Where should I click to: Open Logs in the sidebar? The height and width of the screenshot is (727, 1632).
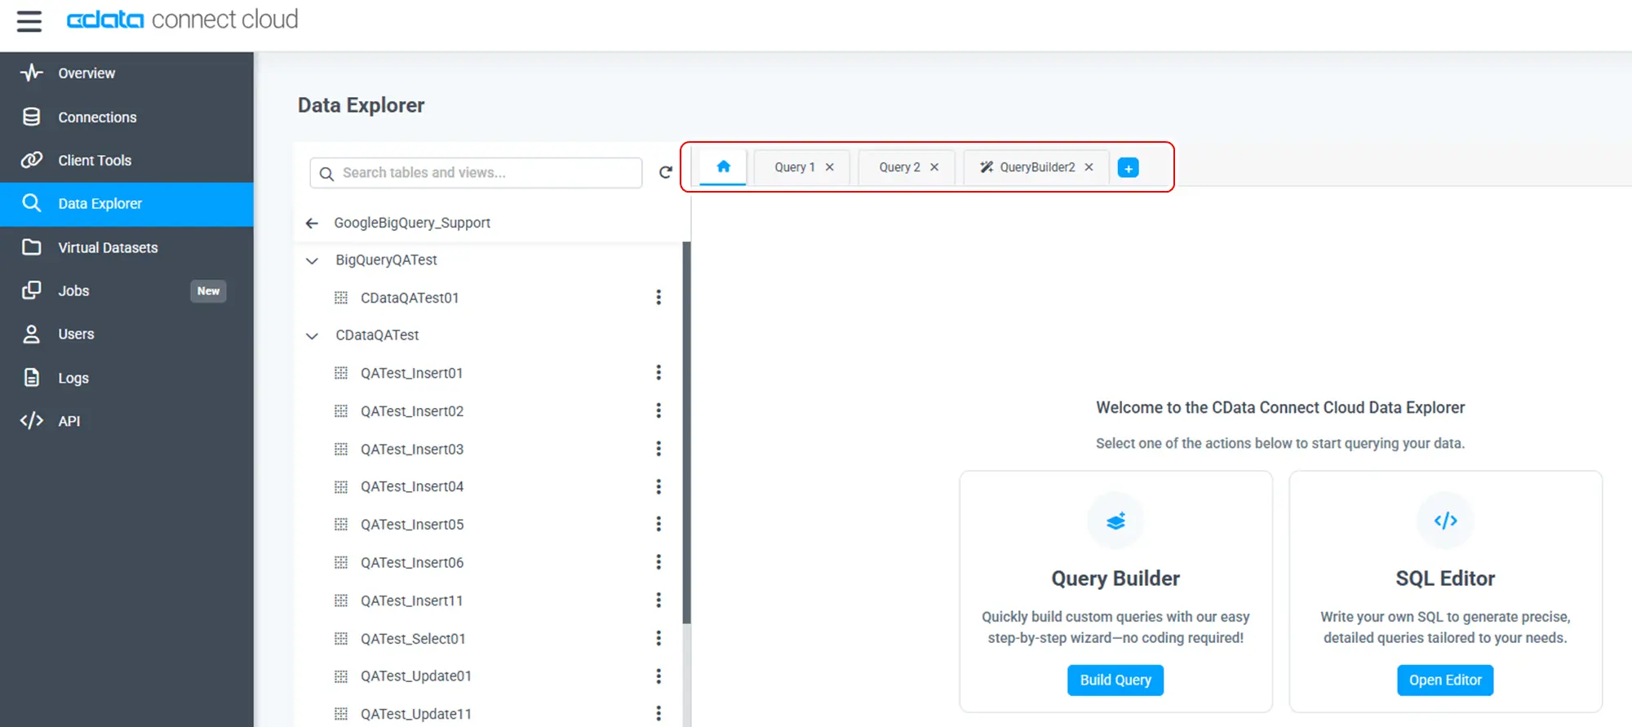coord(126,378)
